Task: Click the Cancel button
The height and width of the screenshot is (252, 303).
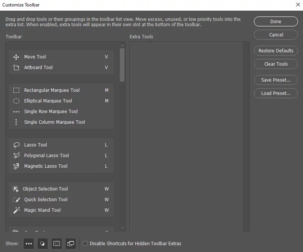Action: [x=276, y=35]
